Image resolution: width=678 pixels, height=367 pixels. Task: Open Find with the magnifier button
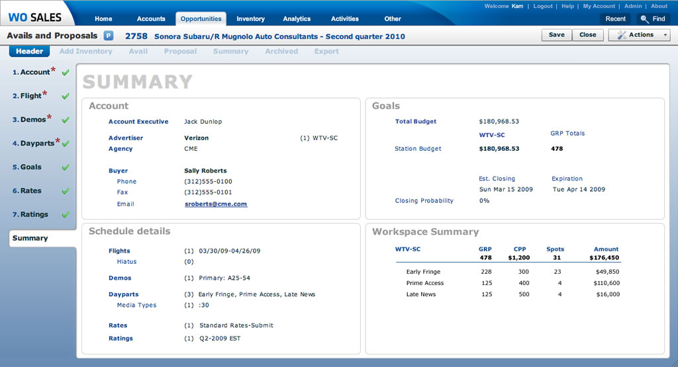coord(653,19)
